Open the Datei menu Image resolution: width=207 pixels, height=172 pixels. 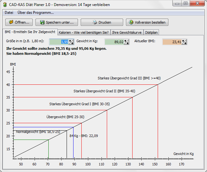(x=9, y=13)
